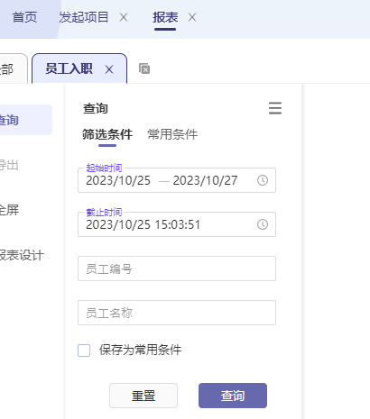Click the clock icon in 截止时间 field
Viewport: 370px width, 419px height.
click(263, 224)
